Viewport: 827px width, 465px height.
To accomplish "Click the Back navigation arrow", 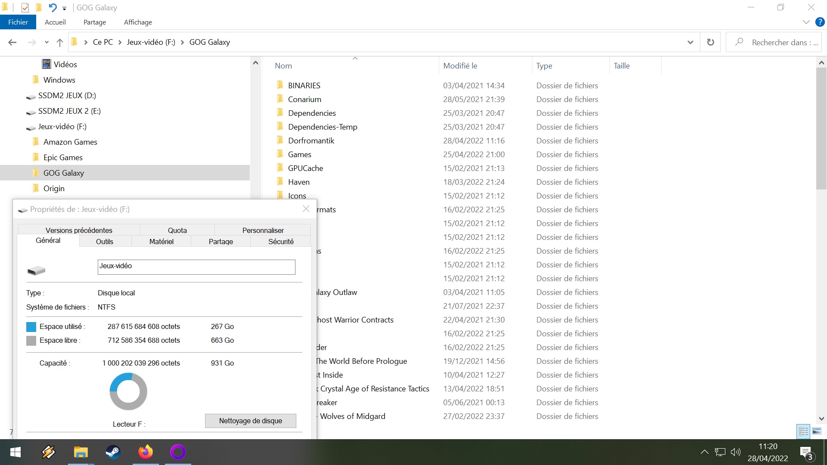I will tap(12, 42).
